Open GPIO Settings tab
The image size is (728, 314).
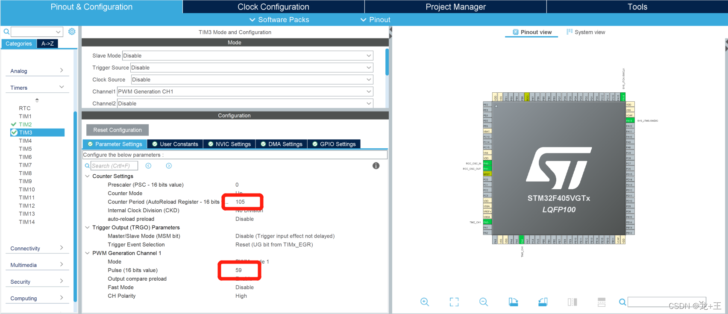coord(334,144)
